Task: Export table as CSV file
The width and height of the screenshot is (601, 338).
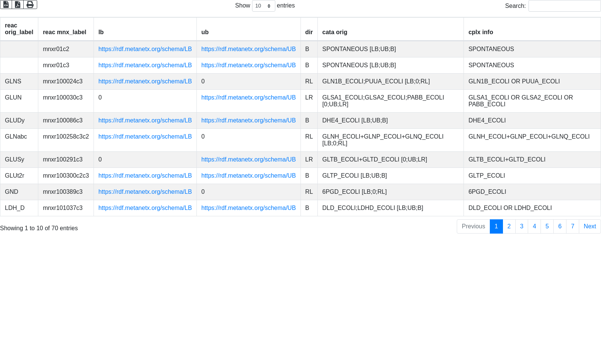Action: pyautogui.click(x=6, y=5)
